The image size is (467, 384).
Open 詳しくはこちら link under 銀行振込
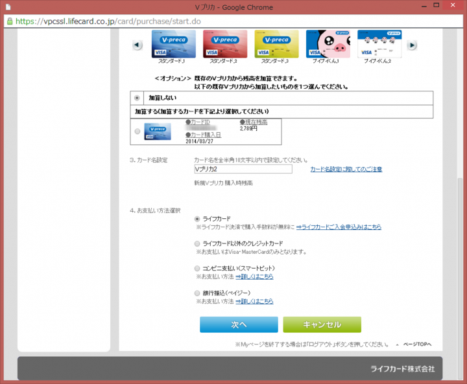(x=254, y=301)
